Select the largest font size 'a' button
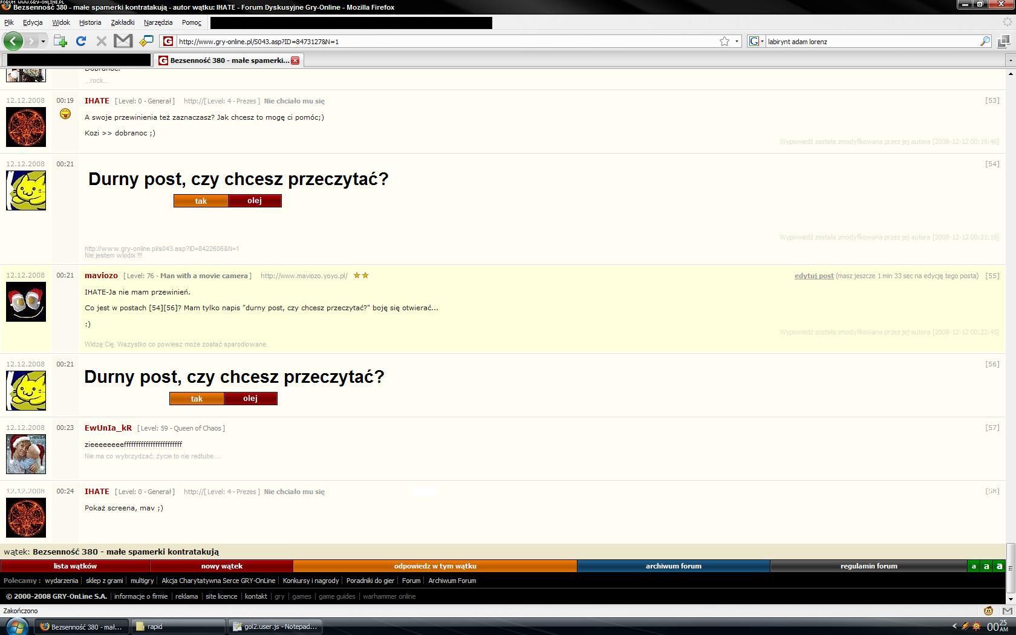1016x635 pixels. pos(999,567)
